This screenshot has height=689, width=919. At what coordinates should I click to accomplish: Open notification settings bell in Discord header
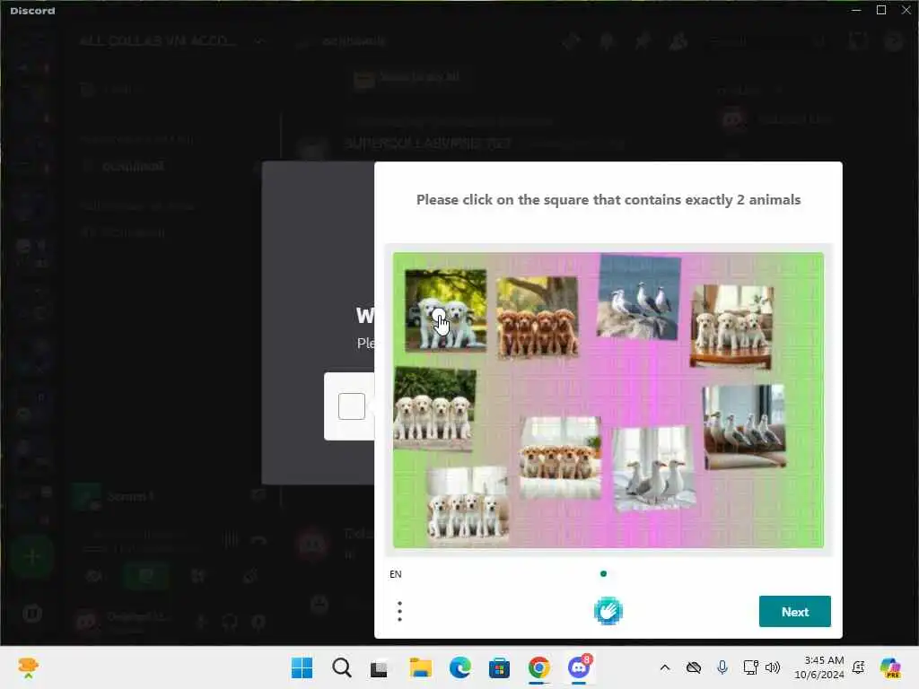607,41
